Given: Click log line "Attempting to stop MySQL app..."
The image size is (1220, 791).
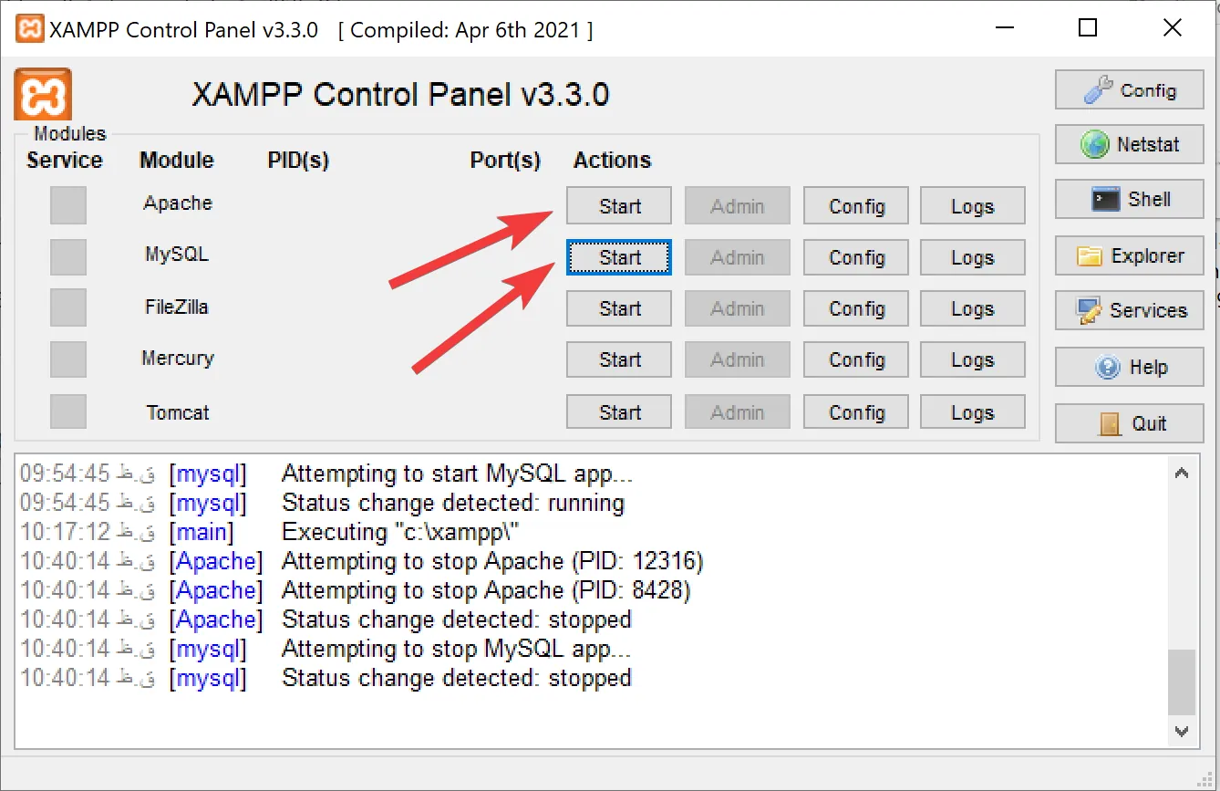Looking at the screenshot, I should [x=456, y=649].
